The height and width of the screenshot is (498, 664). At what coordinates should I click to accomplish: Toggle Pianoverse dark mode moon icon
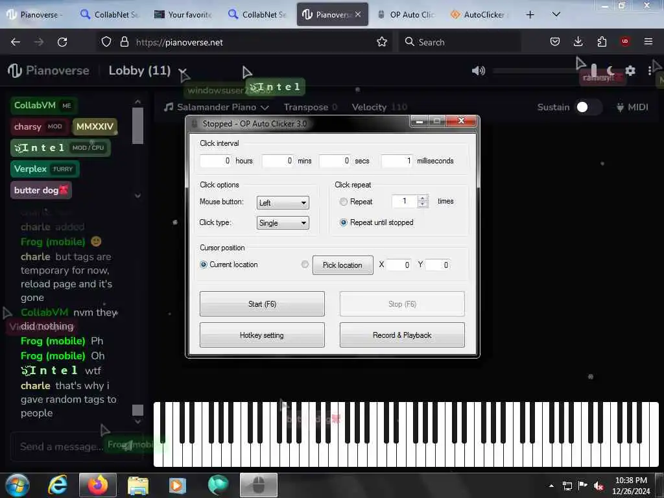(x=610, y=71)
